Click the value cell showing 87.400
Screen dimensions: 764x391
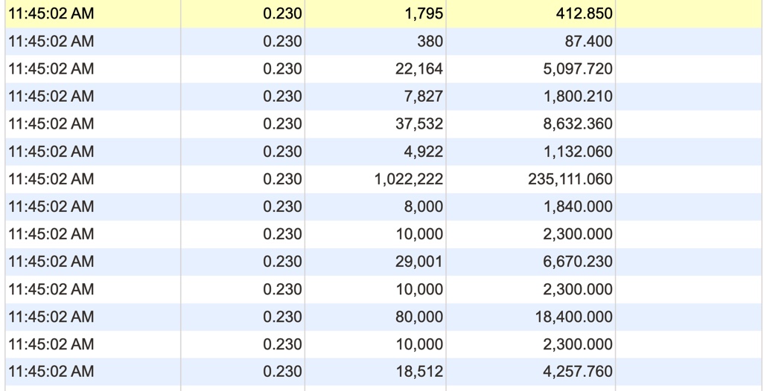click(x=588, y=42)
